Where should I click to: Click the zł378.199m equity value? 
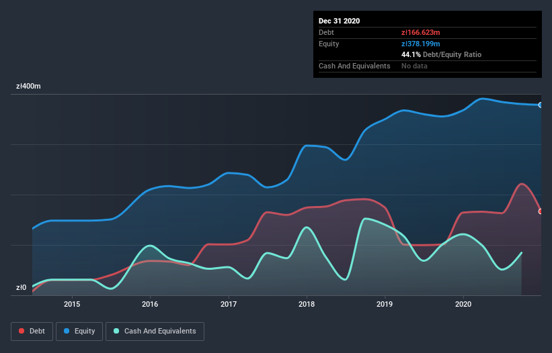tap(421, 44)
